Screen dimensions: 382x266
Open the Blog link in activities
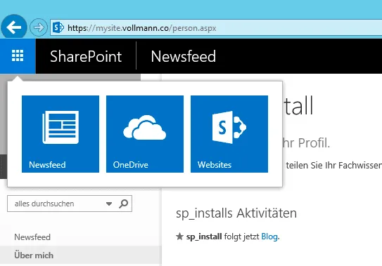coord(269,237)
